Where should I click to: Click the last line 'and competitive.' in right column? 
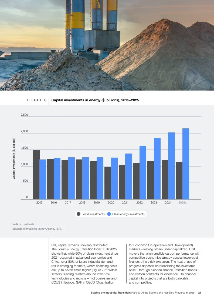[140, 282]
